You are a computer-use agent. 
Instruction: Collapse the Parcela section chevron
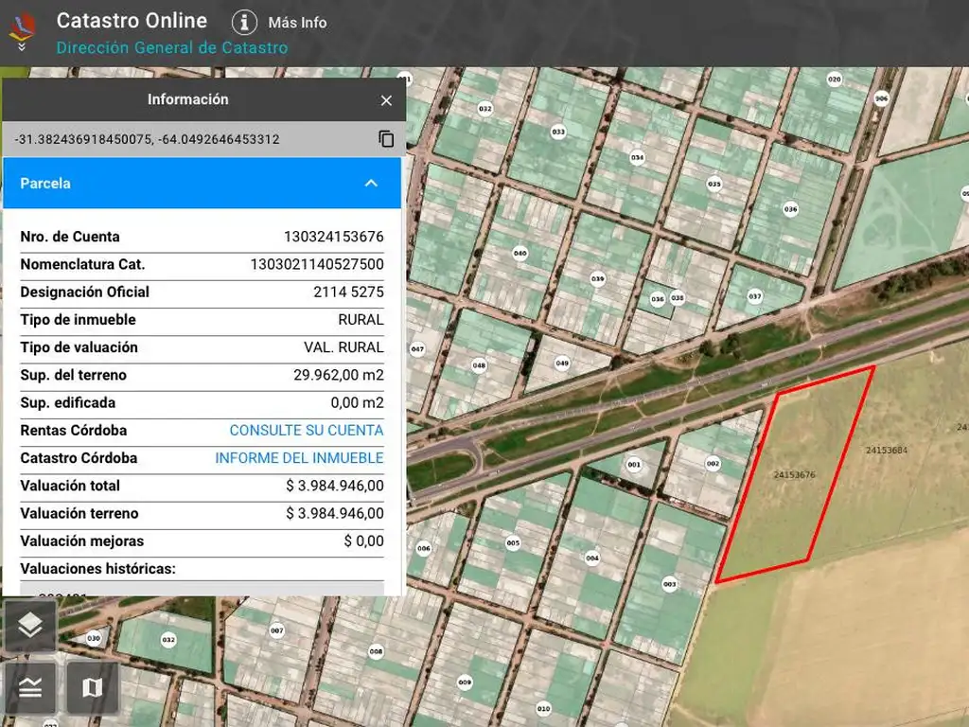[x=371, y=184]
